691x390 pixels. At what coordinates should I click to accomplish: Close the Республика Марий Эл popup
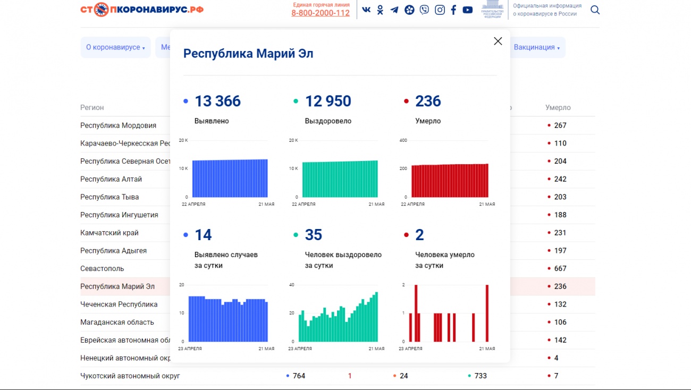coord(498,41)
